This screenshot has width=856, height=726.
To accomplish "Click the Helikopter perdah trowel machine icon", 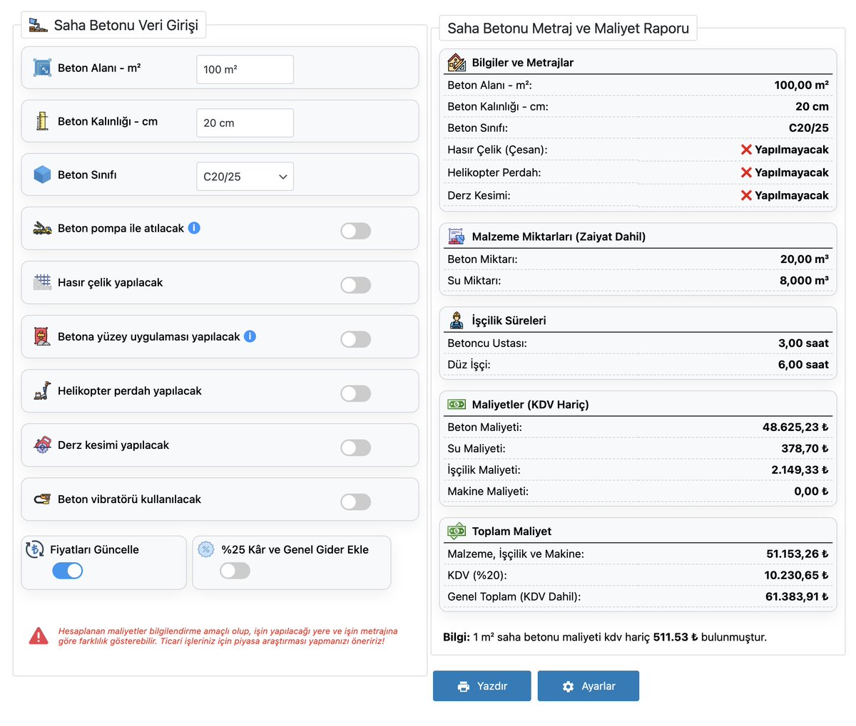I will [x=43, y=390].
